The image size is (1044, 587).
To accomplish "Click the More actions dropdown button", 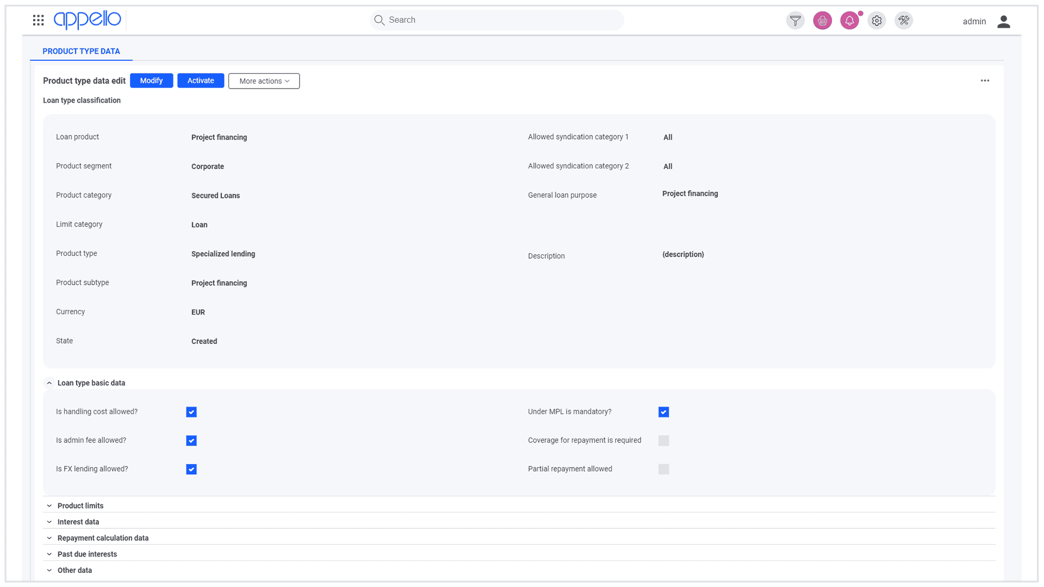I will click(x=264, y=80).
